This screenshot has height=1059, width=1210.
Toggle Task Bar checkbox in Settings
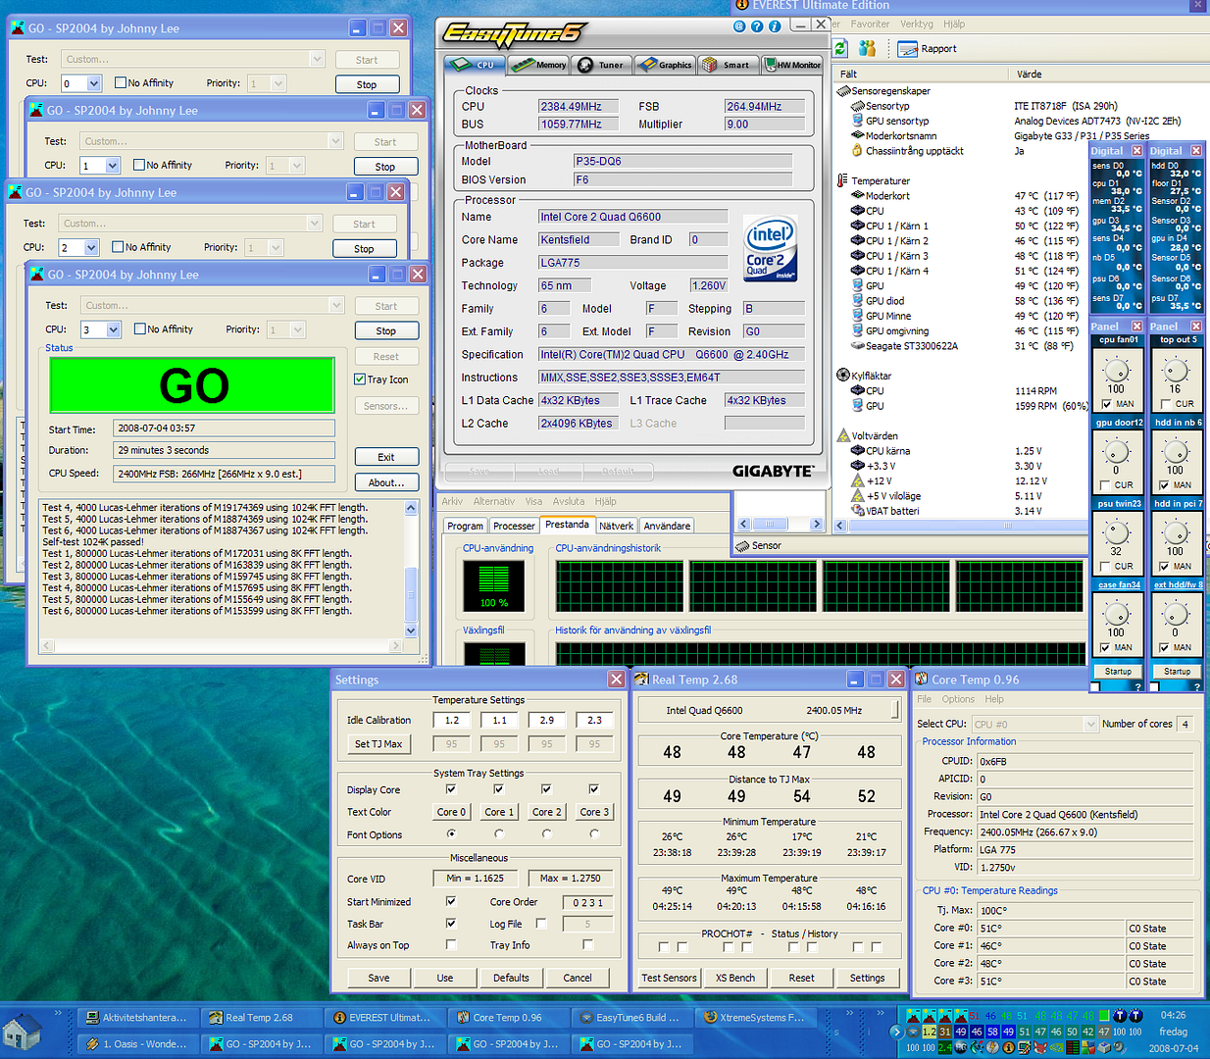pyautogui.click(x=451, y=924)
